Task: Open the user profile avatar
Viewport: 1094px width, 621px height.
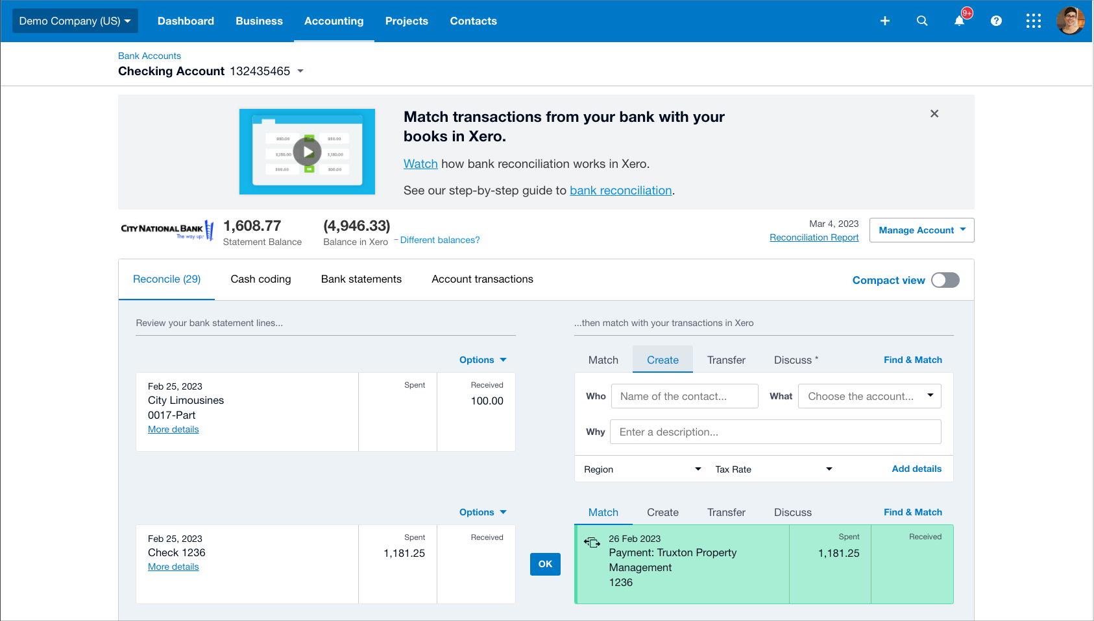Action: click(1071, 21)
